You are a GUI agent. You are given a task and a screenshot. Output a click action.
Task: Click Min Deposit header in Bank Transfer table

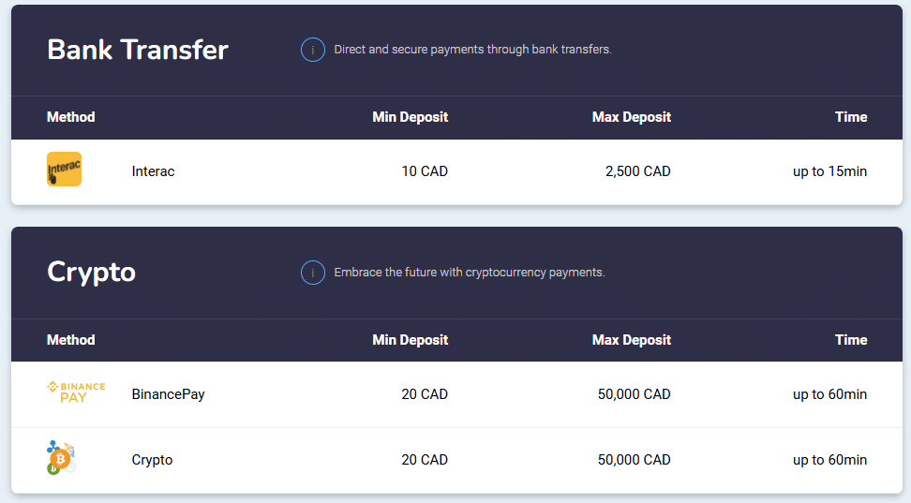(411, 117)
